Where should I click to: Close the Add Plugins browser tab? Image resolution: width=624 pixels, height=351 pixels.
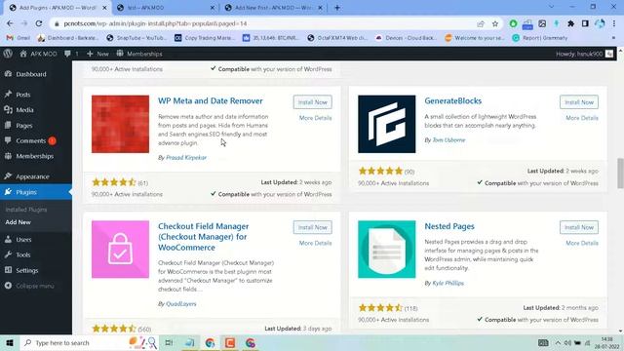coord(104,8)
